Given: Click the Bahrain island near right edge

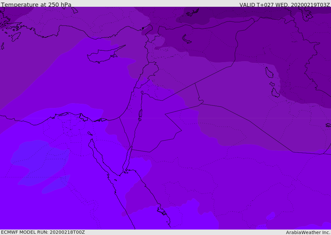Looking at the screenshot, I should coord(328,125).
